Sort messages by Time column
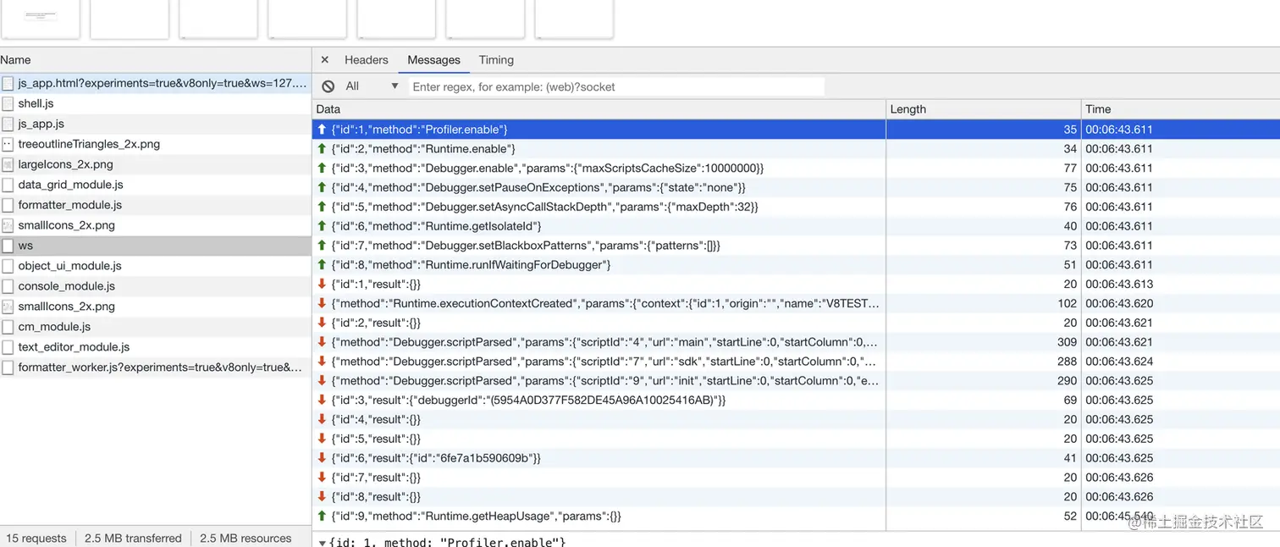The width and height of the screenshot is (1280, 547). (1180, 109)
